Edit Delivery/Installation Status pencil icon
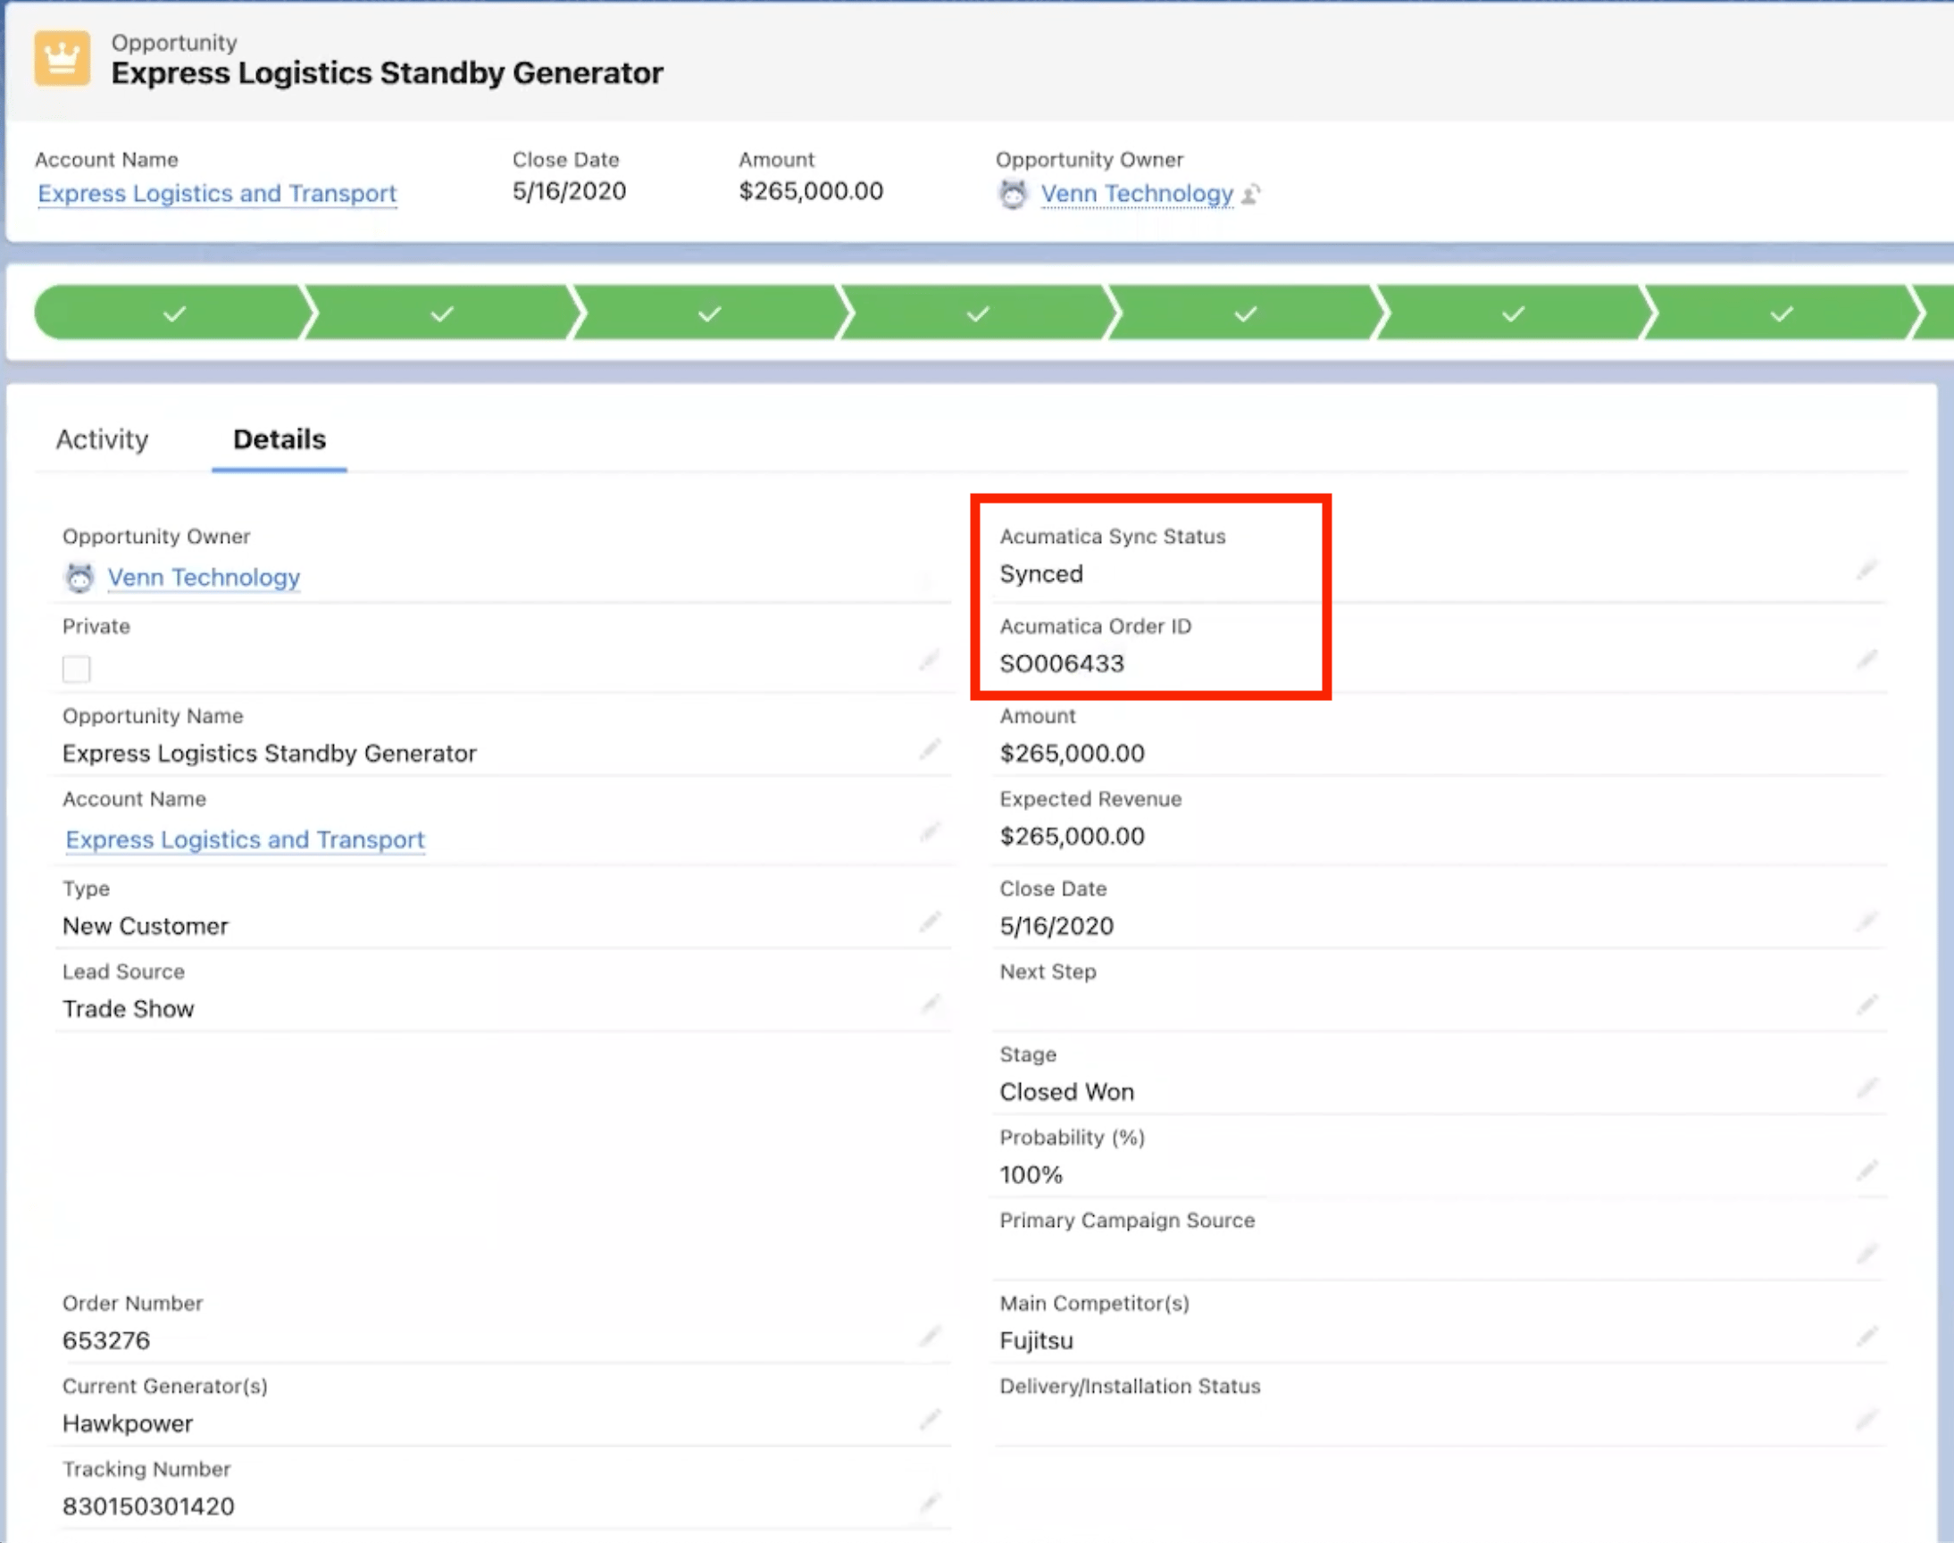This screenshot has width=1954, height=1543. point(1867,1419)
